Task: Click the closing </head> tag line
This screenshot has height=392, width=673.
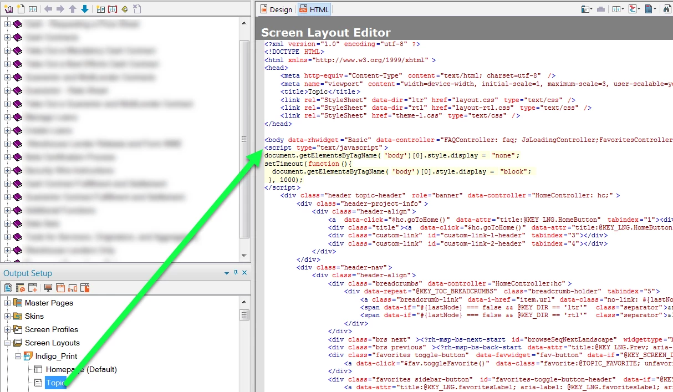Action: pos(278,124)
